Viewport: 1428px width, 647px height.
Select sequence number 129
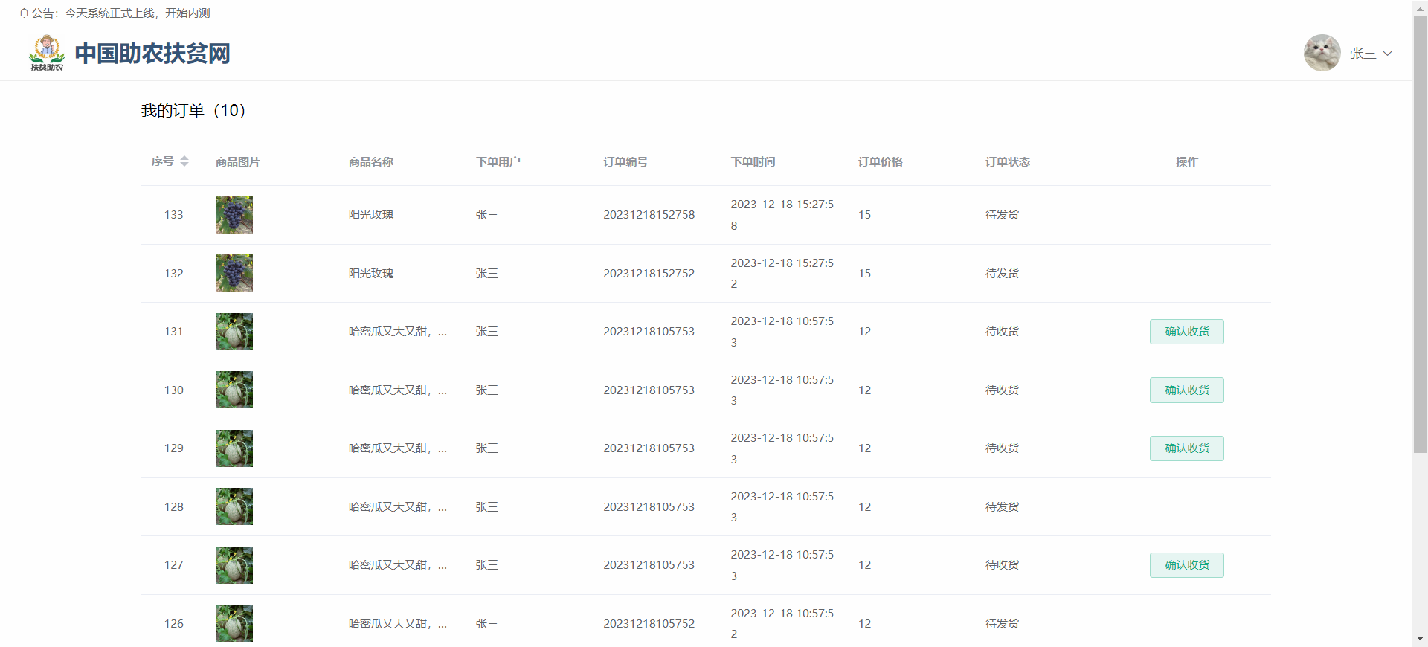pos(174,448)
